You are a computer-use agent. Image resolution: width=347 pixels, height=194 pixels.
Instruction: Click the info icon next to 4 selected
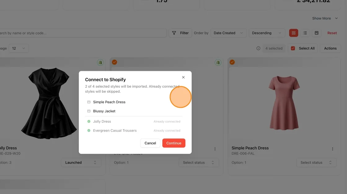click(x=258, y=48)
